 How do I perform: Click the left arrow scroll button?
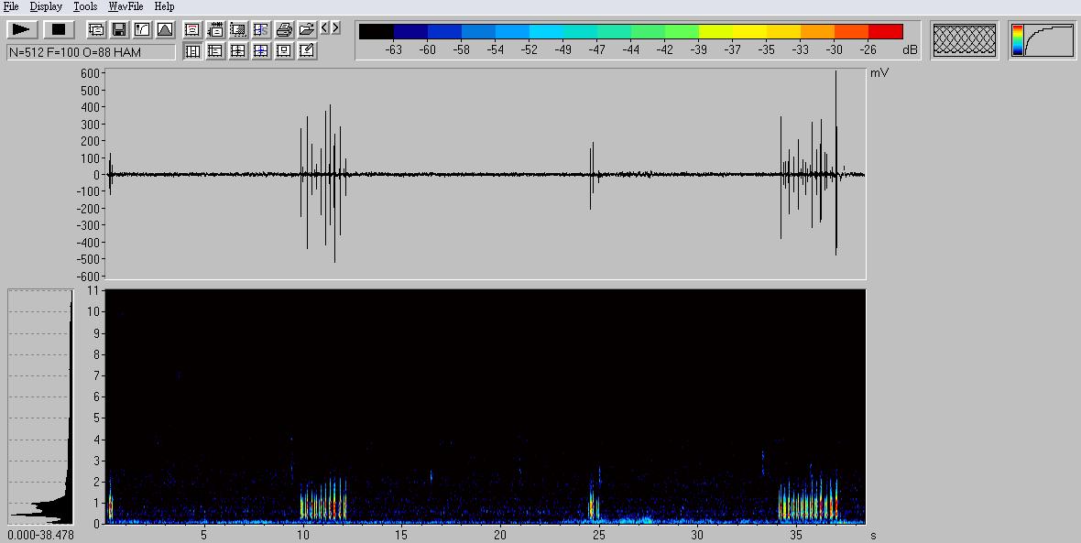tap(325, 28)
